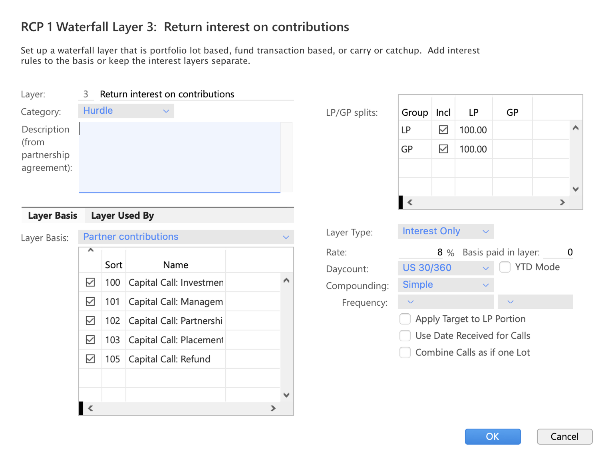Open the first Frequency dropdown

[x=446, y=302]
